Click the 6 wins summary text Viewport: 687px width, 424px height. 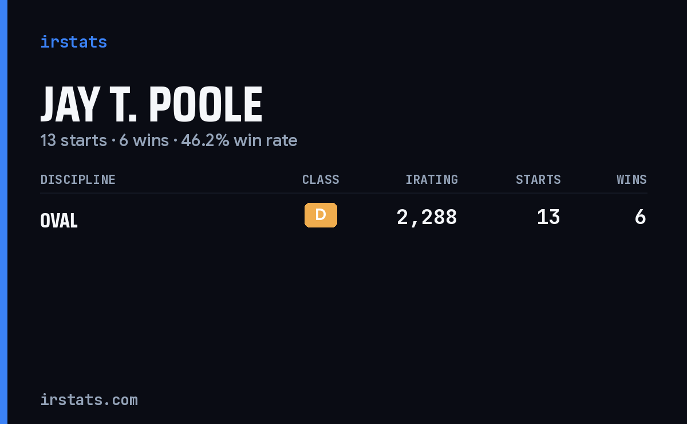click(144, 140)
